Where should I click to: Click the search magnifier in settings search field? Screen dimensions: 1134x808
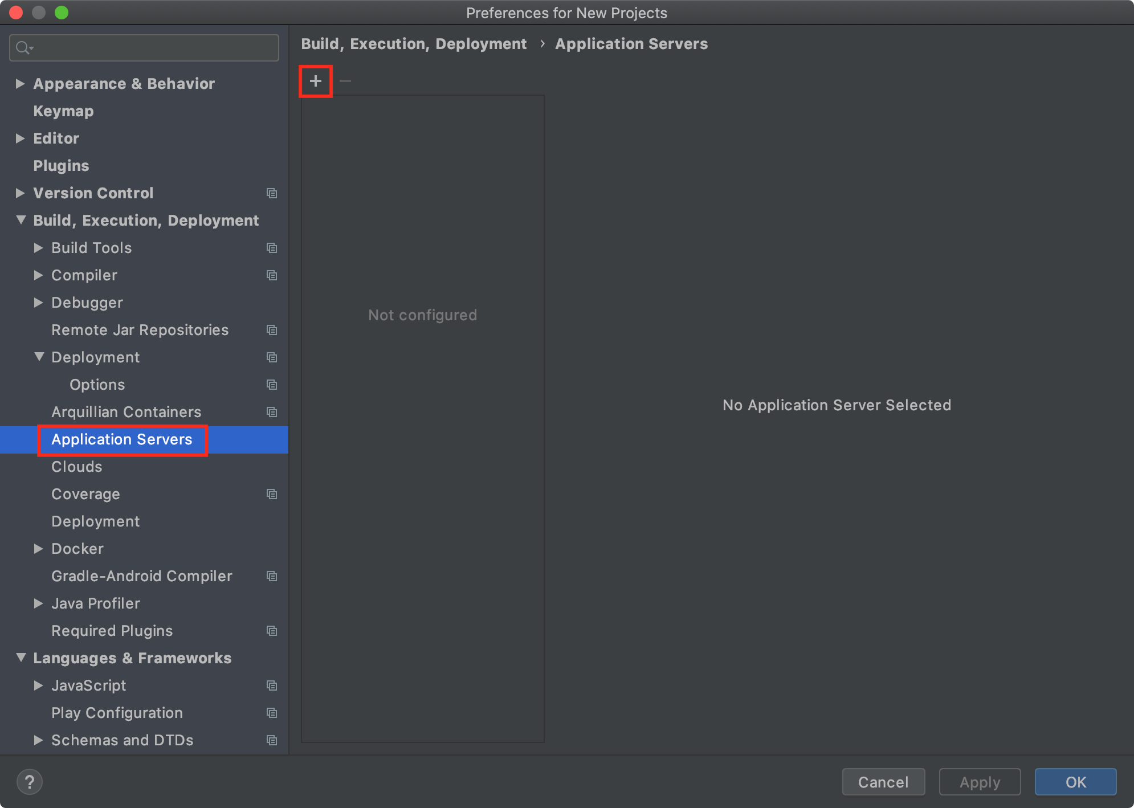click(x=25, y=48)
